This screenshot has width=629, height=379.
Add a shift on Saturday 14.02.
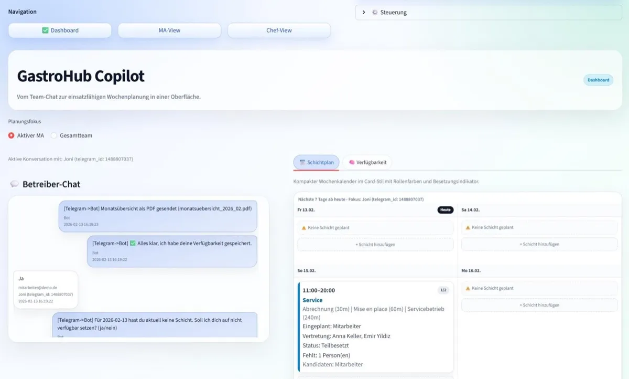539,245
